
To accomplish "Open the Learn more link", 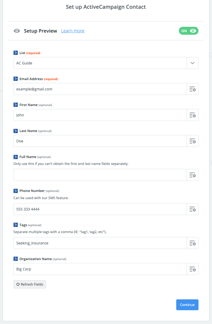I will (73, 31).
